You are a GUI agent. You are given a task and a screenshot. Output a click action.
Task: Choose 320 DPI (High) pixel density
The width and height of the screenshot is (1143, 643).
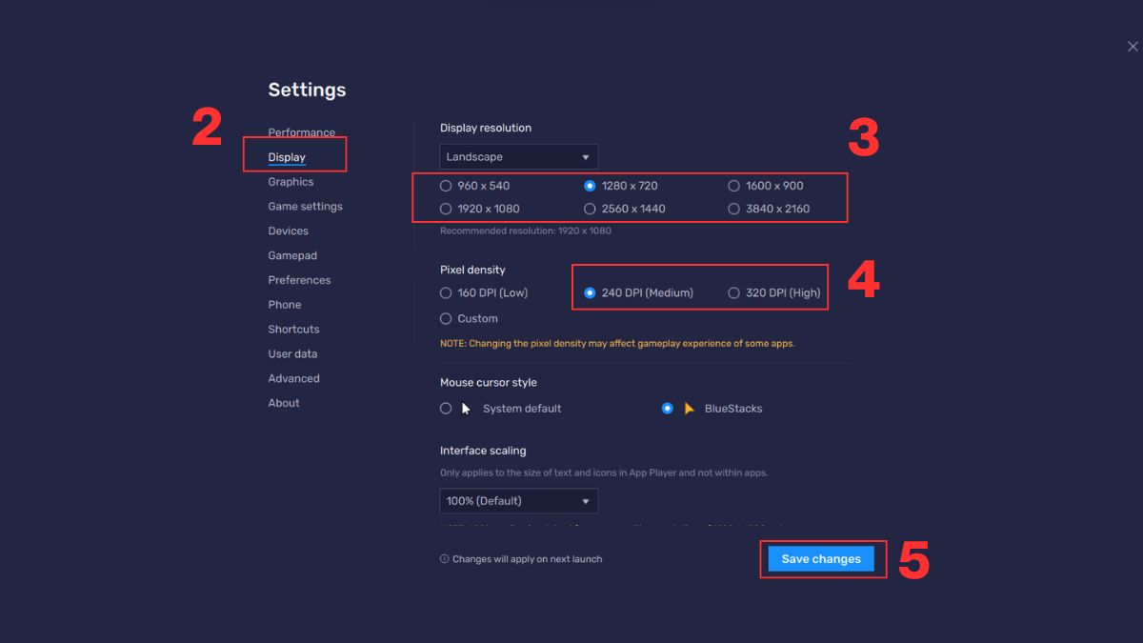point(773,293)
